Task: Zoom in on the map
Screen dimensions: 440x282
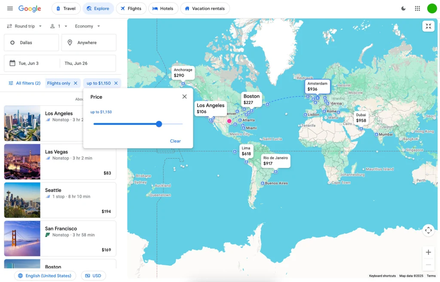Action: tap(428, 252)
